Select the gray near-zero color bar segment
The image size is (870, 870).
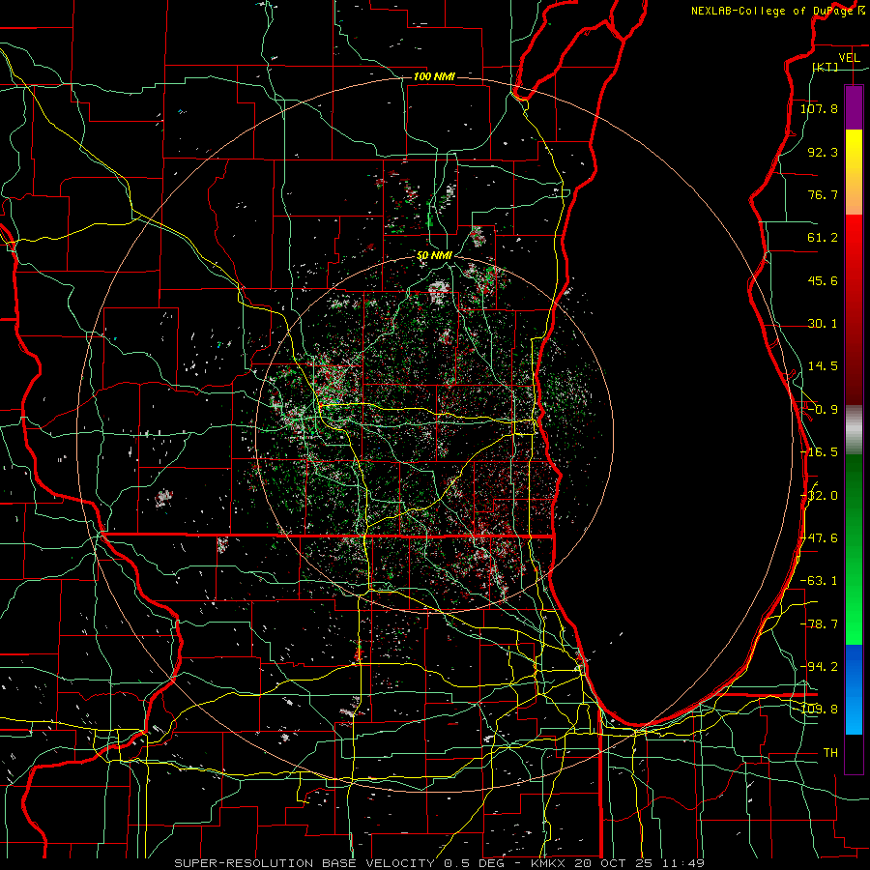pos(854,429)
